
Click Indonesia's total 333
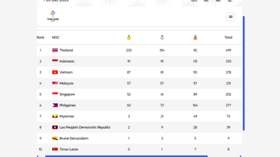[228, 61]
